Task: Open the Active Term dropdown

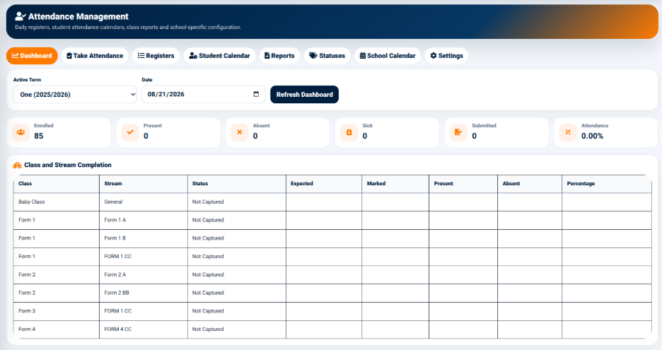Action: click(x=75, y=94)
